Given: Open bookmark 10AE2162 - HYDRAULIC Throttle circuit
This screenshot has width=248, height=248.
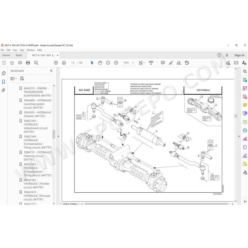Looking at the screenshot, I should [x=36, y=184].
